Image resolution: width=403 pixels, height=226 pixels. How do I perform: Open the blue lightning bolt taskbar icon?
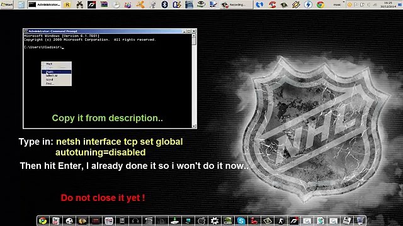[x=308, y=4]
